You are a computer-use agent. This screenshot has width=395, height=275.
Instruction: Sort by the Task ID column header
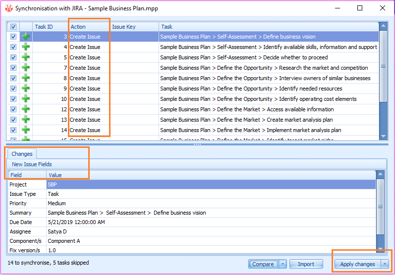[51, 27]
